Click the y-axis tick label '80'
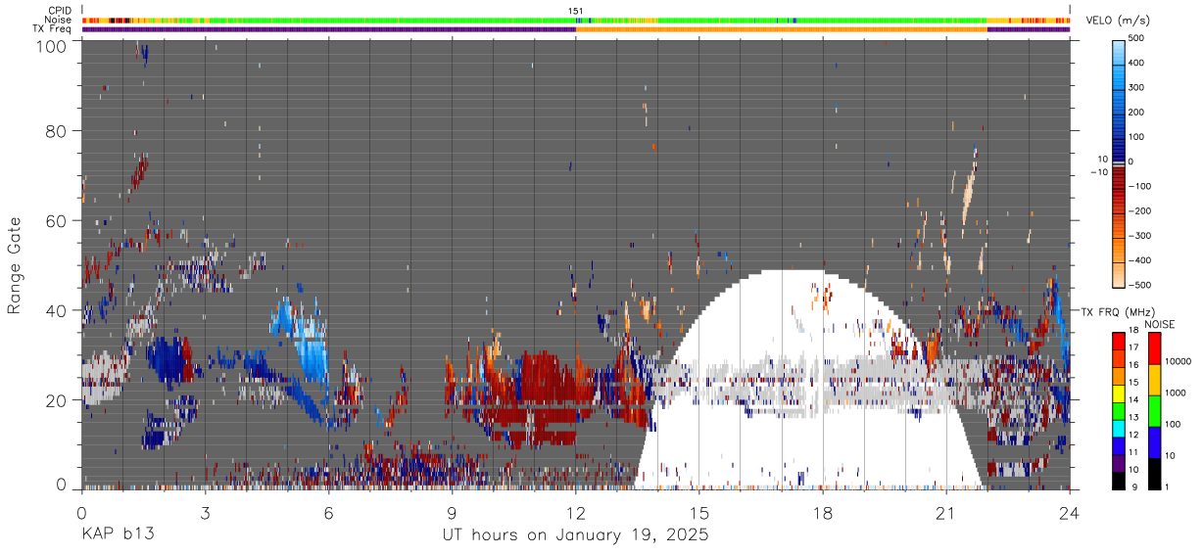This screenshot has height=555, width=1203. click(x=57, y=131)
